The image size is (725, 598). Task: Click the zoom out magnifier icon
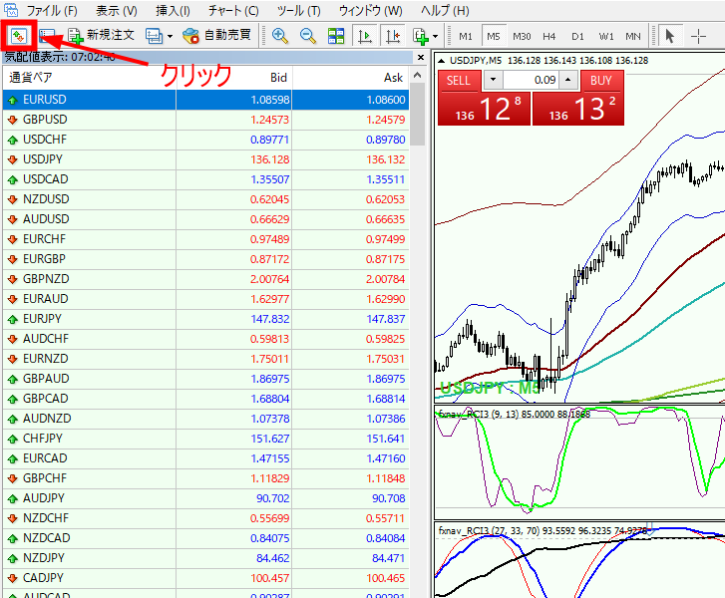coord(308,36)
